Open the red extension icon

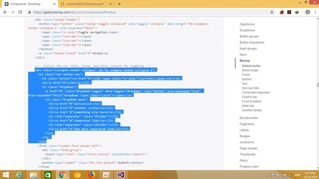(x=282, y=12)
